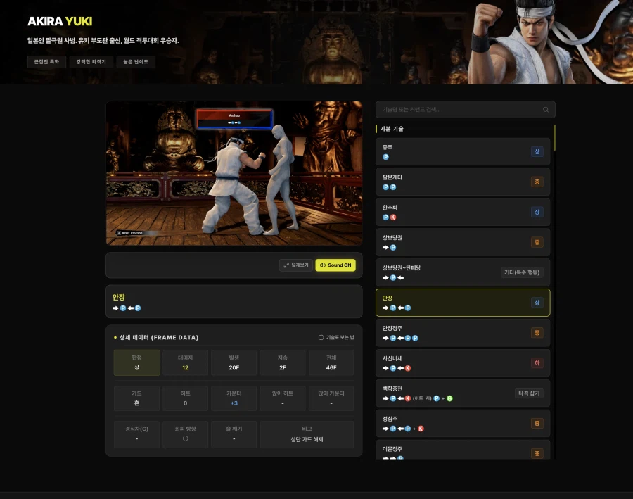Screen dimensions: 633x499
Task: Click the 중 level badge on 팔문개타
Action: (537, 182)
